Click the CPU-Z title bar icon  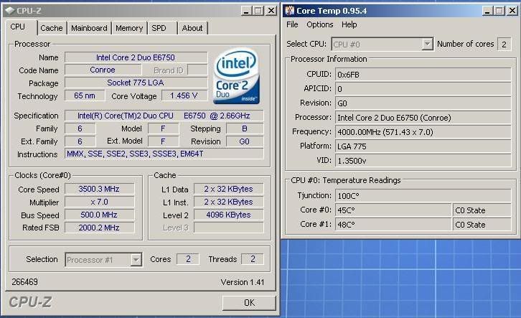tap(10, 11)
